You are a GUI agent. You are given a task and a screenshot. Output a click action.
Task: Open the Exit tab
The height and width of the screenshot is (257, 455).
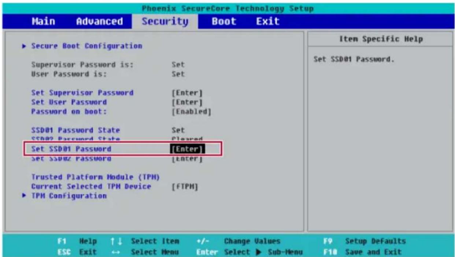pos(267,22)
